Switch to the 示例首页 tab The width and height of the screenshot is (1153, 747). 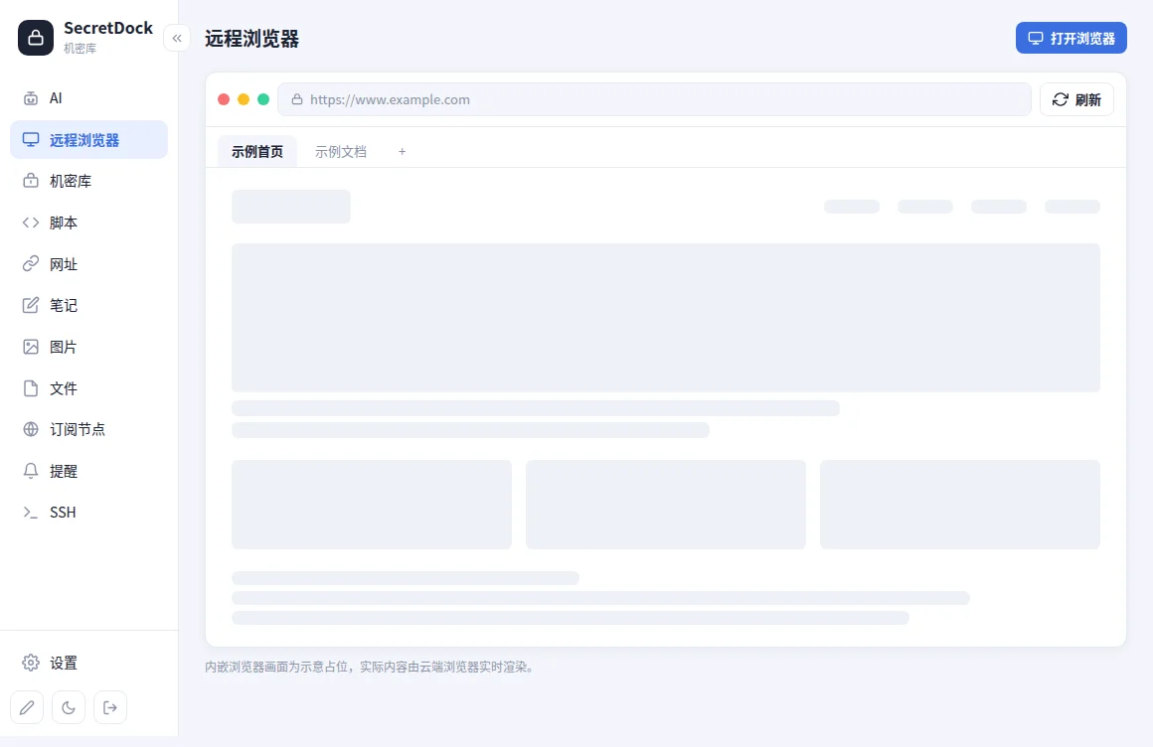pyautogui.click(x=257, y=151)
